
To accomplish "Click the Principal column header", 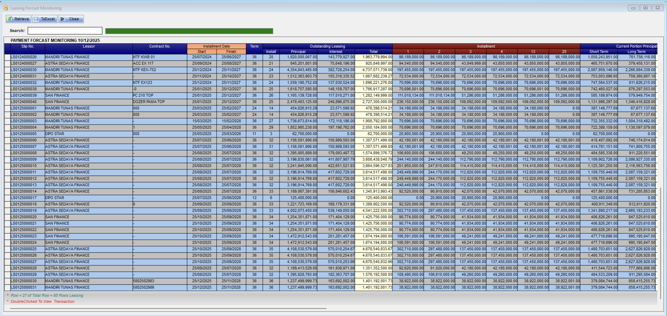I will click(298, 52).
